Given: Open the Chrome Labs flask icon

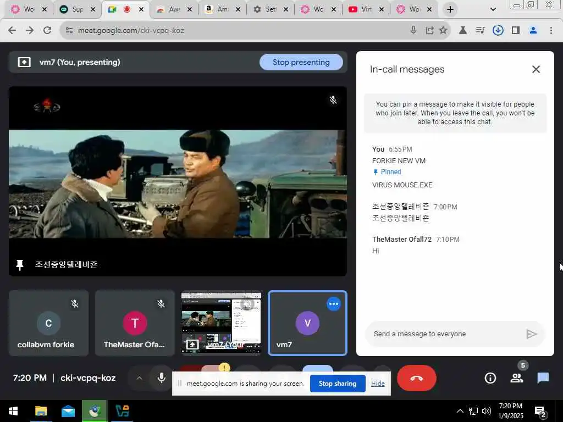Looking at the screenshot, I should pyautogui.click(x=463, y=31).
